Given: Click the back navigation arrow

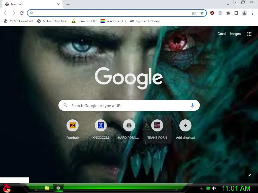Looking at the screenshot, I should pyautogui.click(x=6, y=13).
